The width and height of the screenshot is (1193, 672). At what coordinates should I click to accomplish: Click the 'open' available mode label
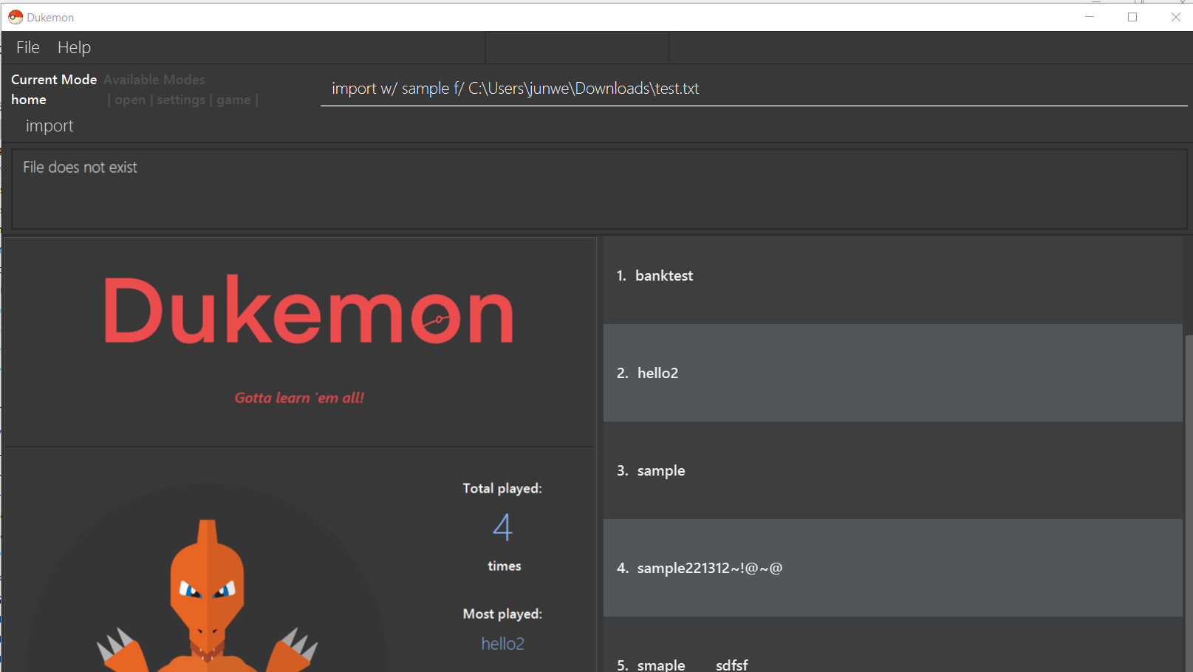tap(130, 100)
